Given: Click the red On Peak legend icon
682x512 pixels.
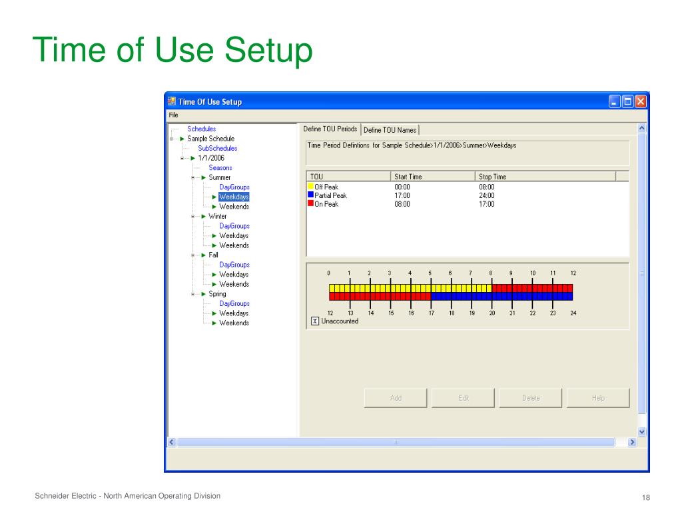Looking at the screenshot, I should pos(309,203).
